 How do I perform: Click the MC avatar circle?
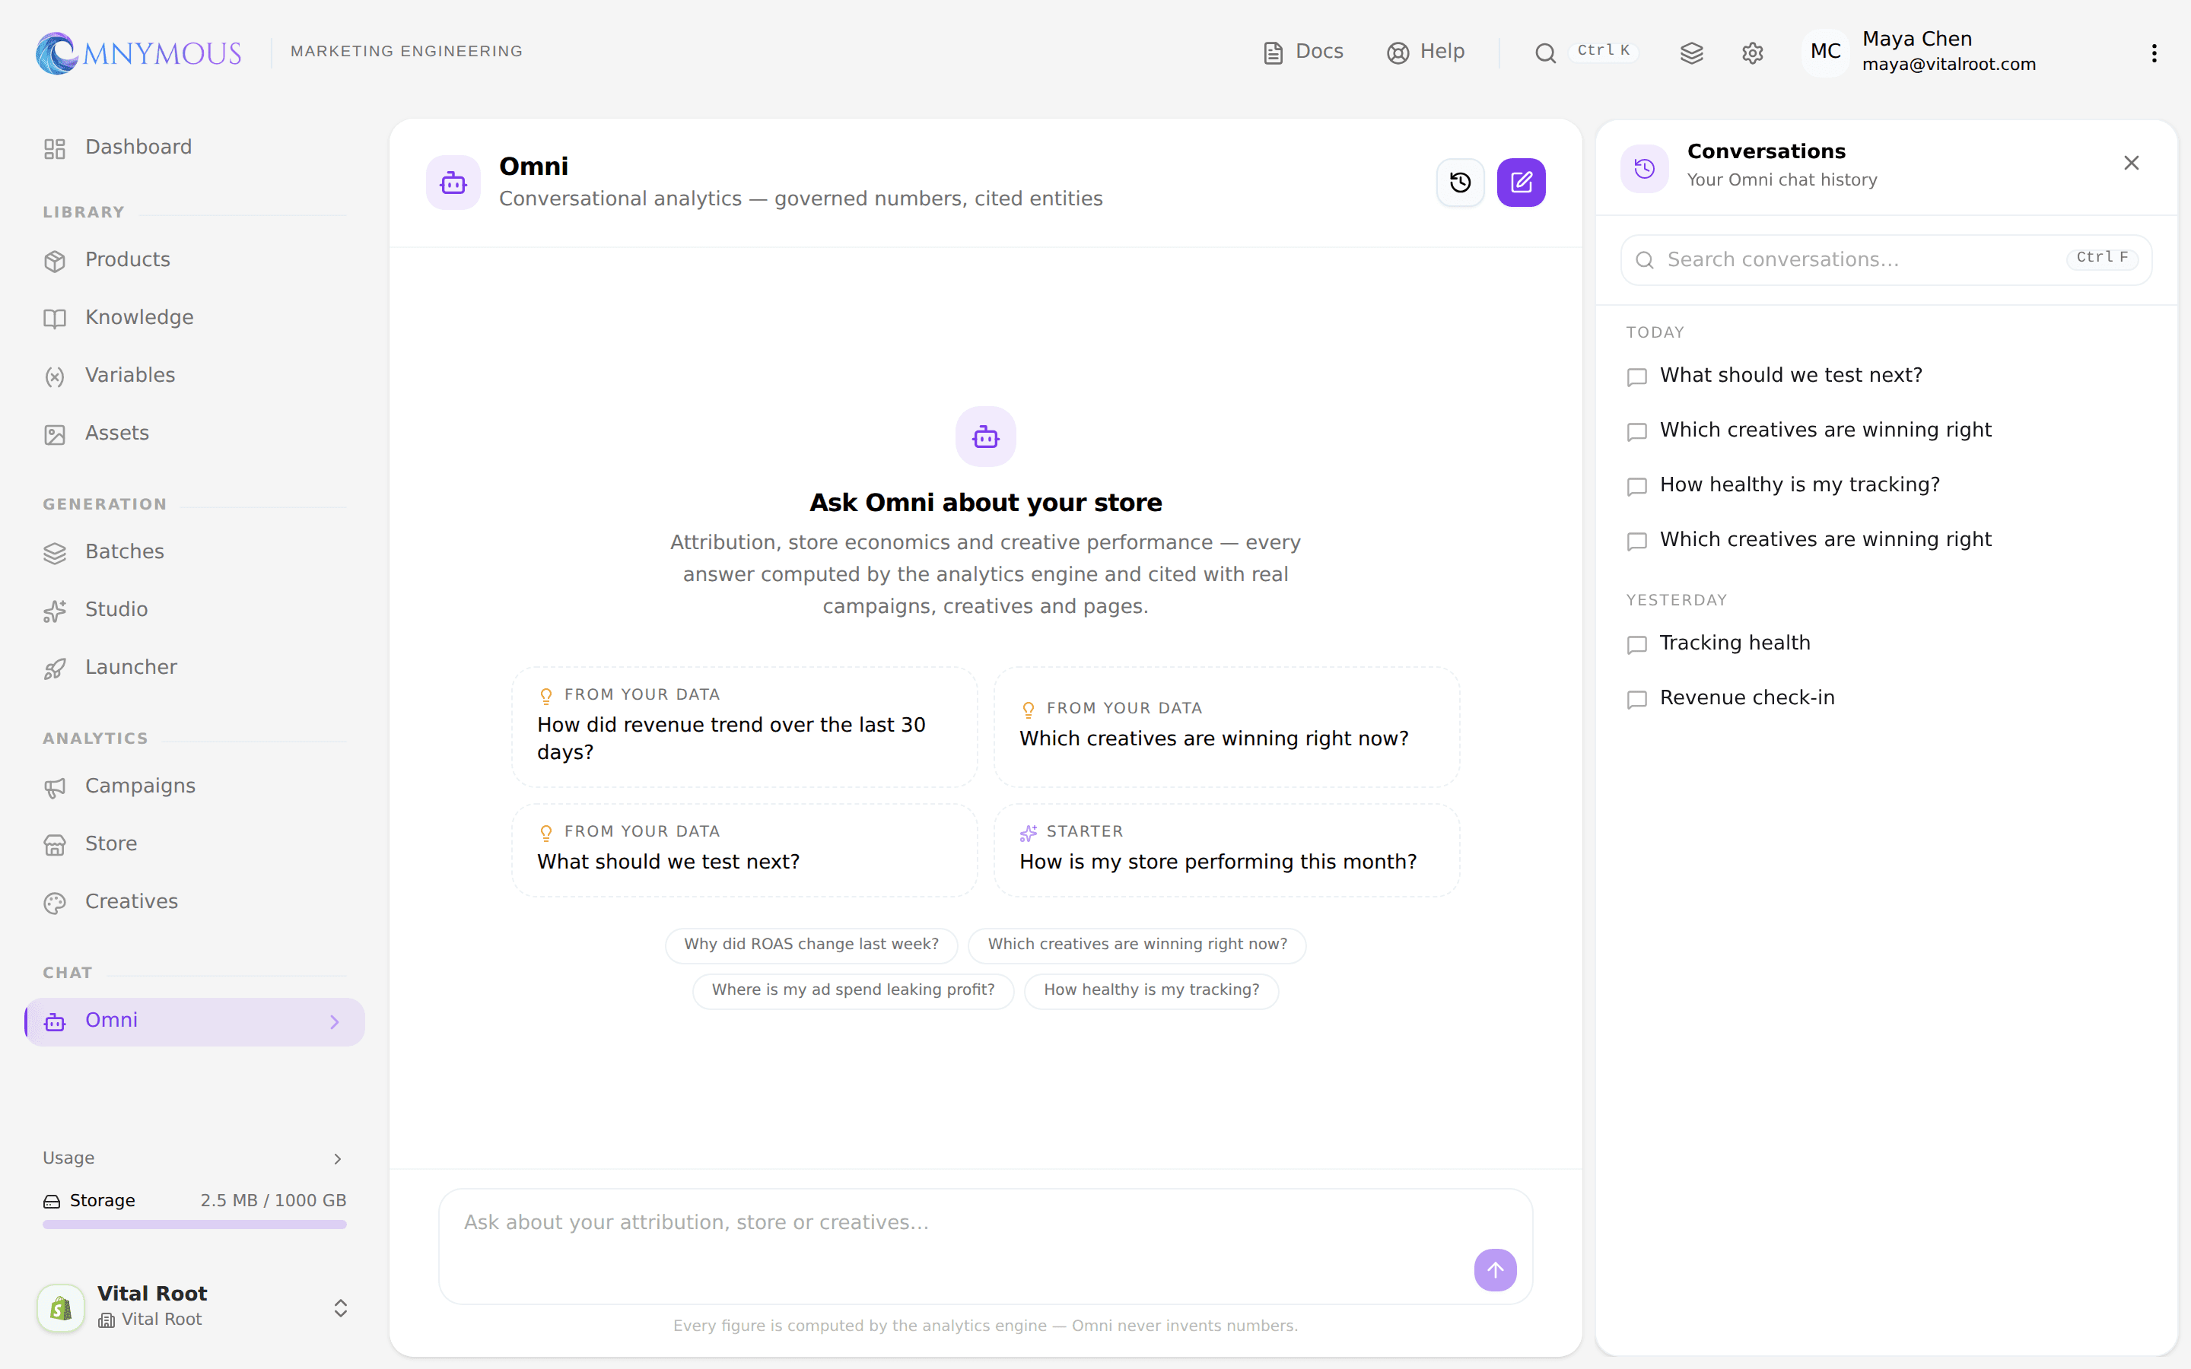pyautogui.click(x=1825, y=52)
